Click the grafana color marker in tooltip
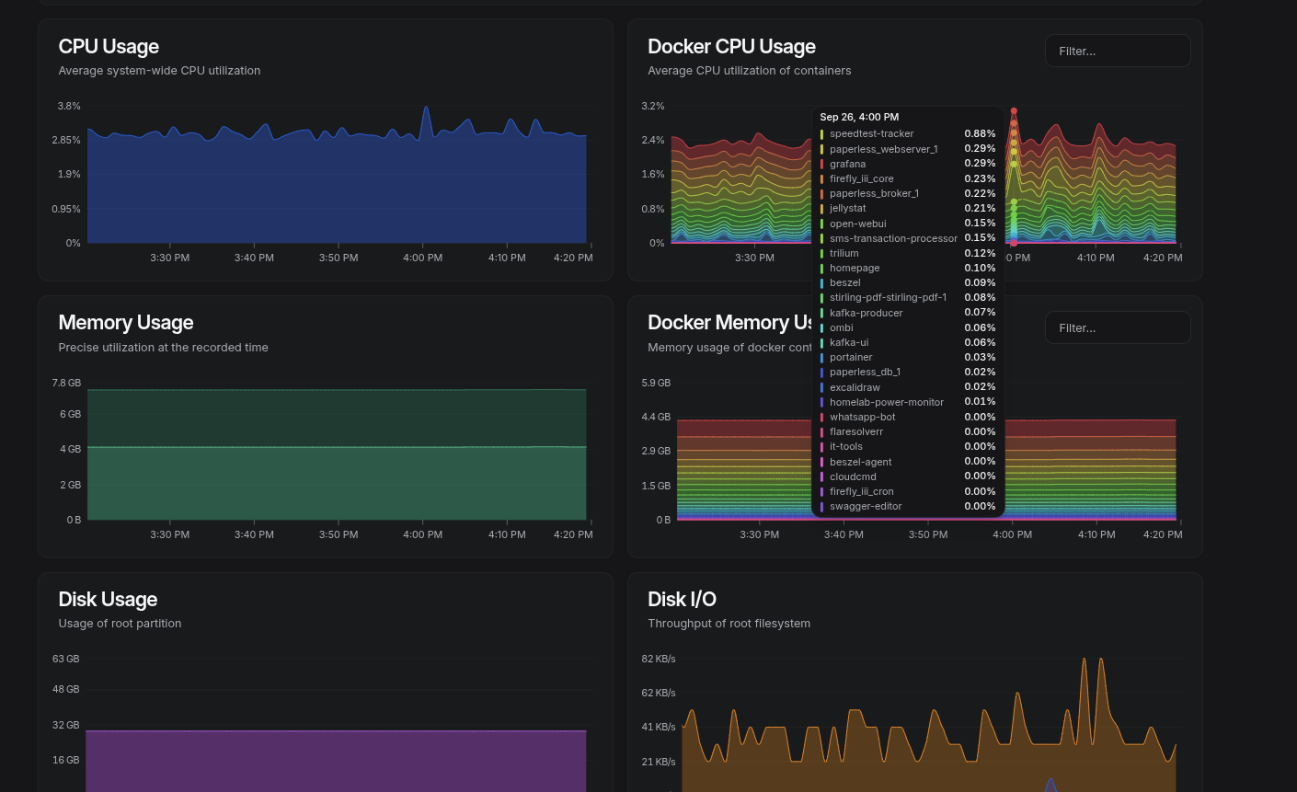This screenshot has height=792, width=1297. click(821, 165)
